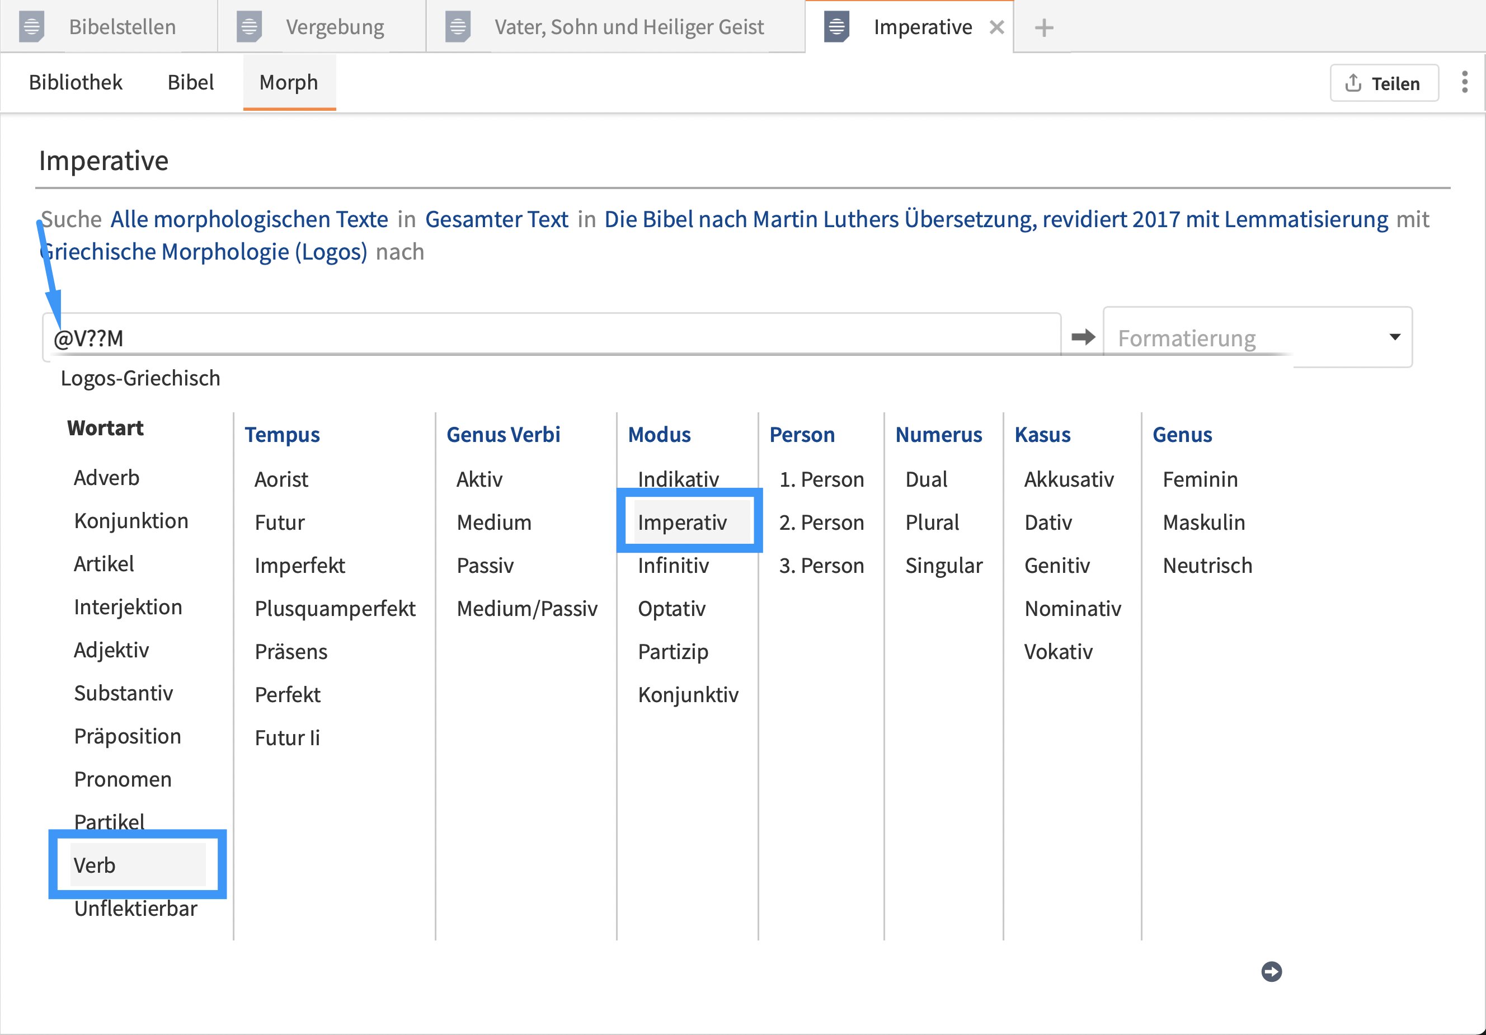This screenshot has height=1035, width=1486.
Task: Select Futur Ii under Tempus
Action: 288,737
